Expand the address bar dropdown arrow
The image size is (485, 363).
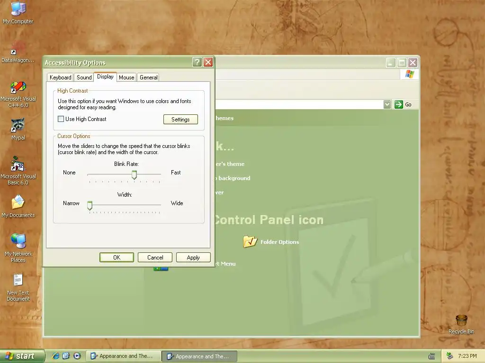coord(387,104)
